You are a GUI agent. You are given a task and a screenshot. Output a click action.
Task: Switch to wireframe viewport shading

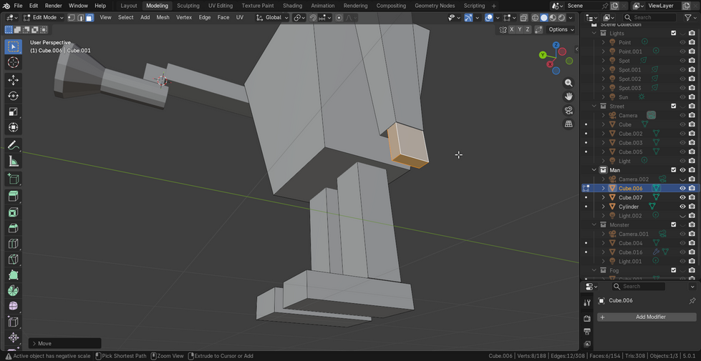click(535, 17)
